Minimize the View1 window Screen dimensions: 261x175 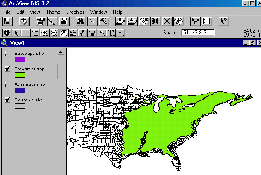[246, 43]
